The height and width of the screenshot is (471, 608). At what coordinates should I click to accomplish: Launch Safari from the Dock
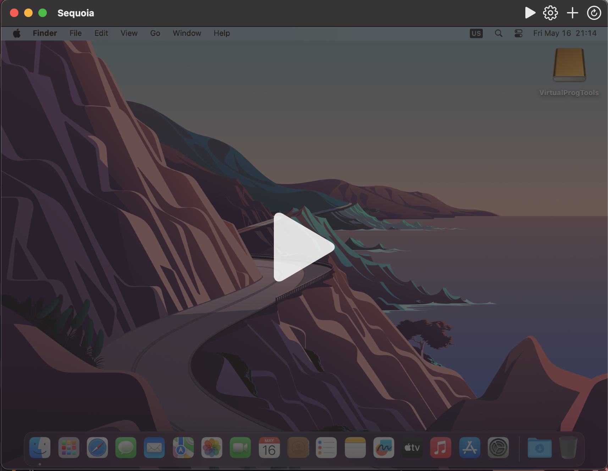pyautogui.click(x=97, y=448)
